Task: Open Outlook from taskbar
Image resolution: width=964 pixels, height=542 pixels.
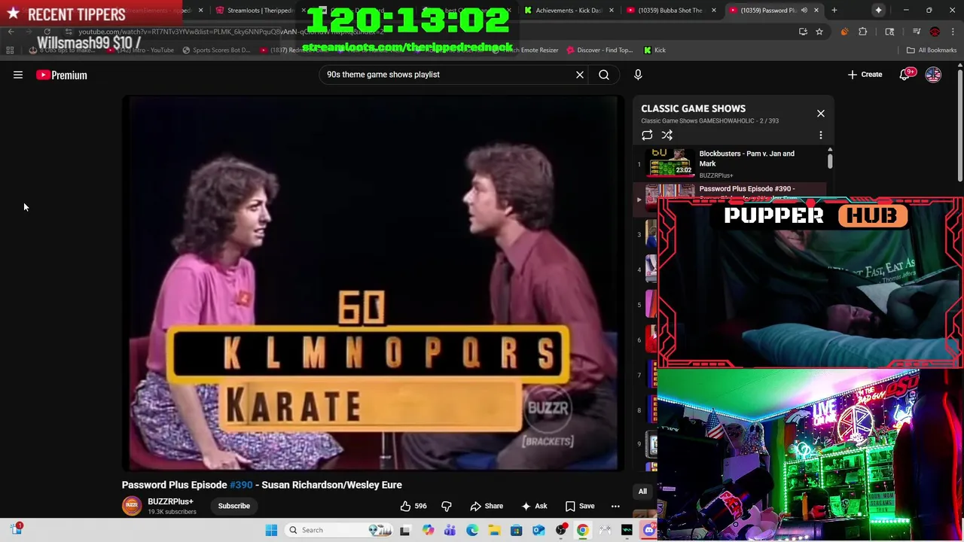Action: (x=538, y=531)
